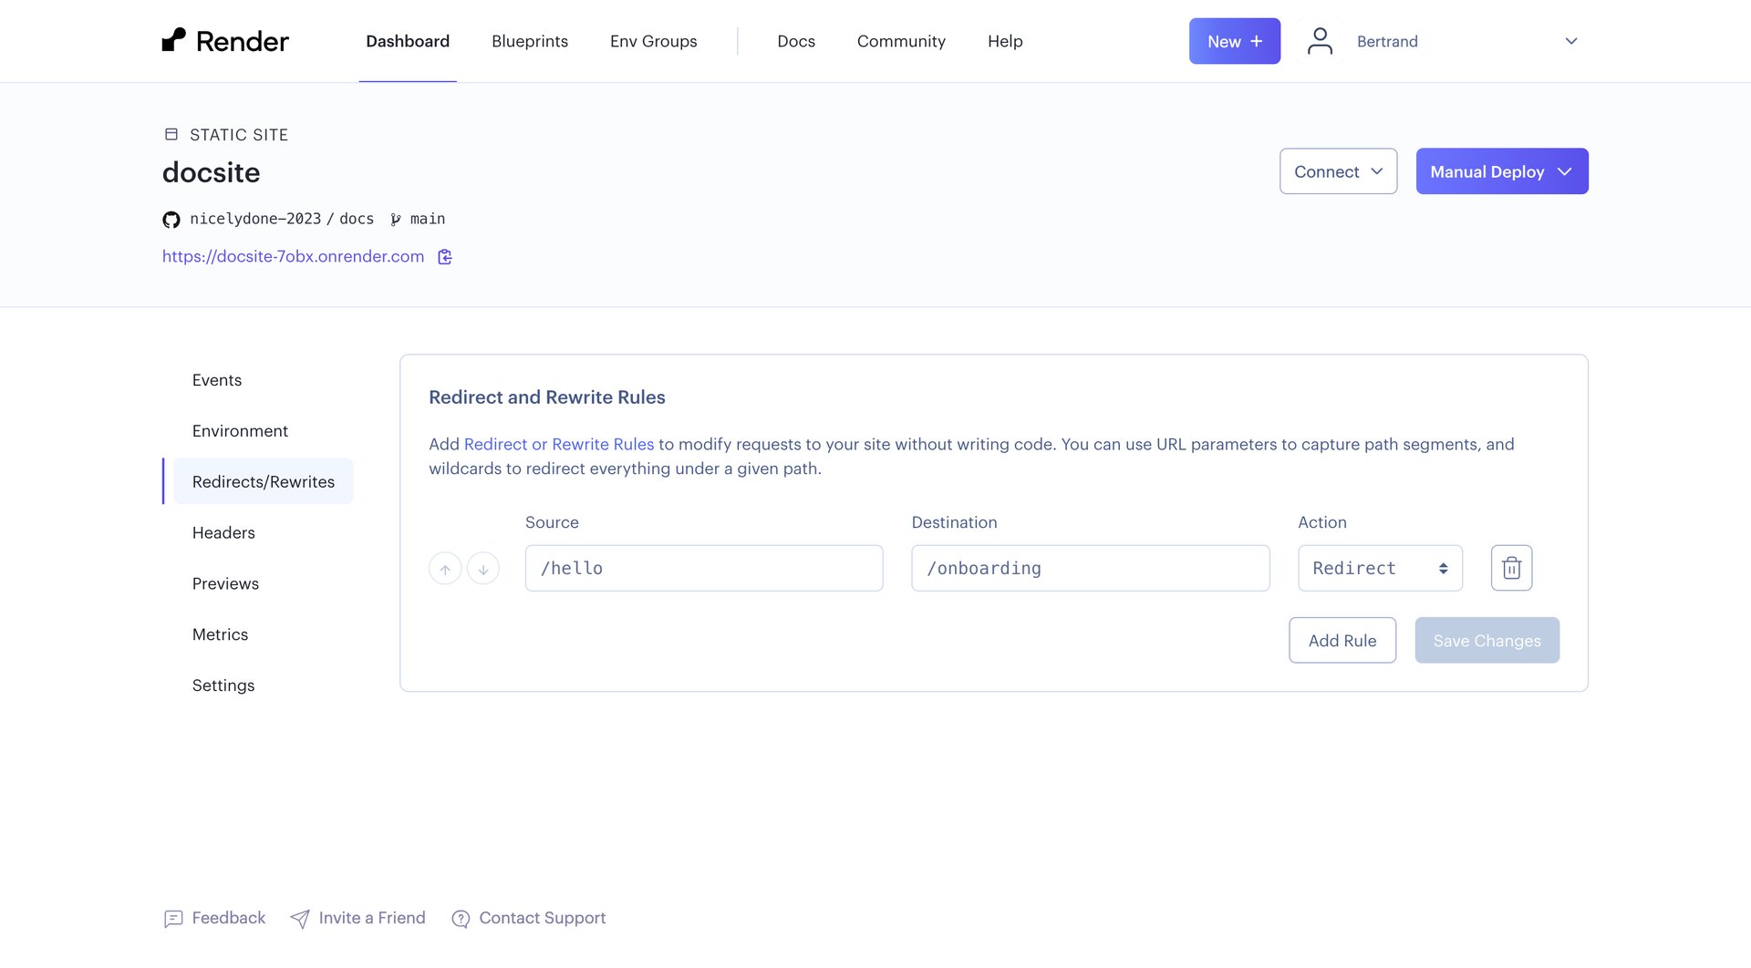Copy the docsite URL with the clipboard icon
The width and height of the screenshot is (1751, 968).
[445, 256]
